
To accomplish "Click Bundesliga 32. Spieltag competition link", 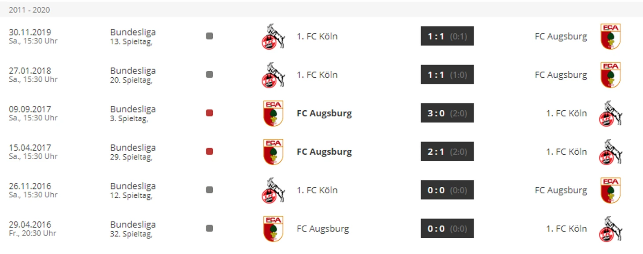I will (133, 229).
